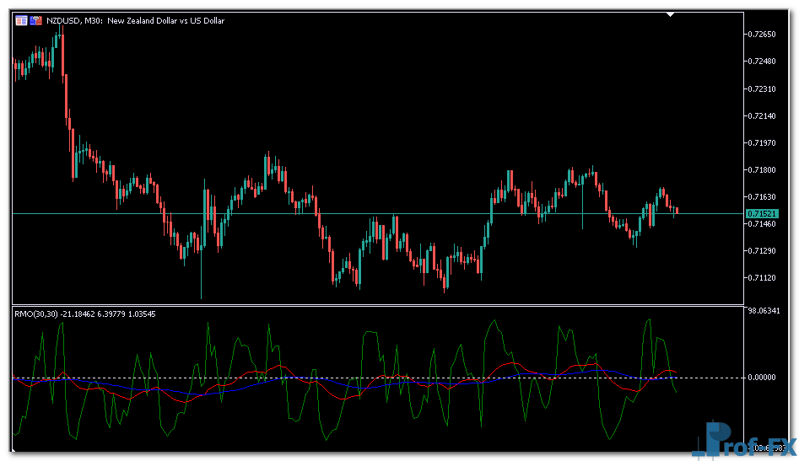The height and width of the screenshot is (461, 799).
Task: Click the 0.71120 price scale value
Action: 764,277
